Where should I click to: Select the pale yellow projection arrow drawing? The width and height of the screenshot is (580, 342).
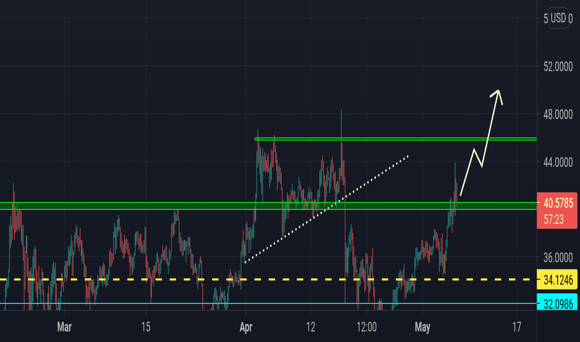(481, 143)
